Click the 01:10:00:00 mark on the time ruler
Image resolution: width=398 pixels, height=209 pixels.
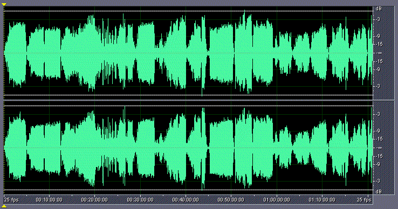(x=322, y=200)
